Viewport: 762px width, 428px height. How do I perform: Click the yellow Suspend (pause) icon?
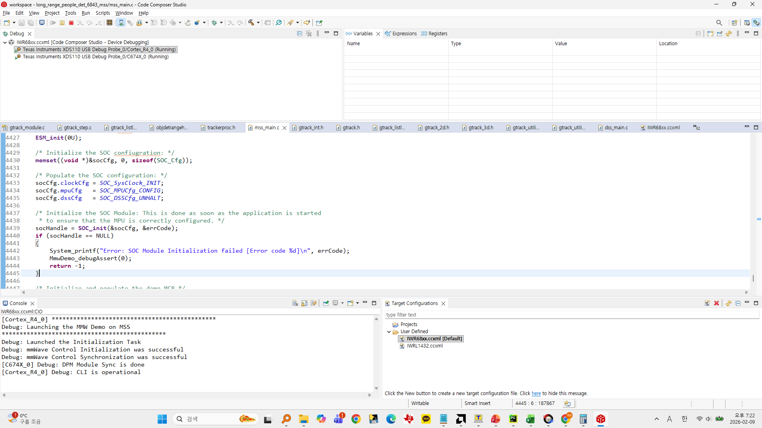click(62, 23)
